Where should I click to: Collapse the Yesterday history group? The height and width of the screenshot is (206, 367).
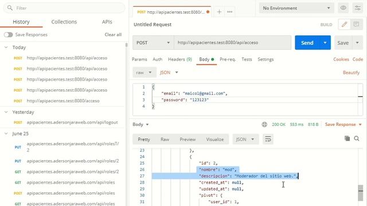6,112
